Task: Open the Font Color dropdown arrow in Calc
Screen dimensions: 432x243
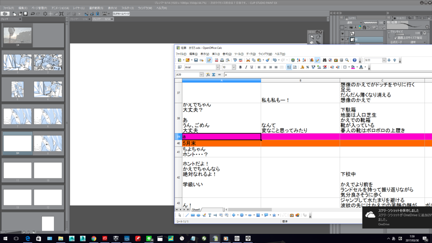Action: coord(365,67)
